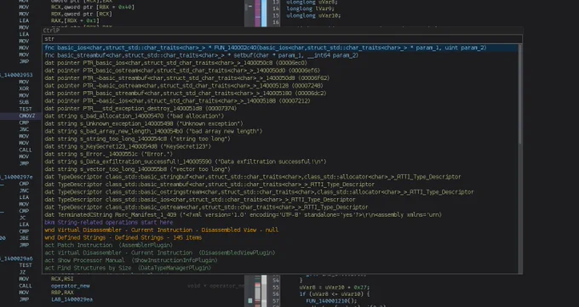The image size is (579, 307).
Task: Select basic_streambuf RTTI TypeDescriptor entry
Action: pyautogui.click(x=280, y=185)
